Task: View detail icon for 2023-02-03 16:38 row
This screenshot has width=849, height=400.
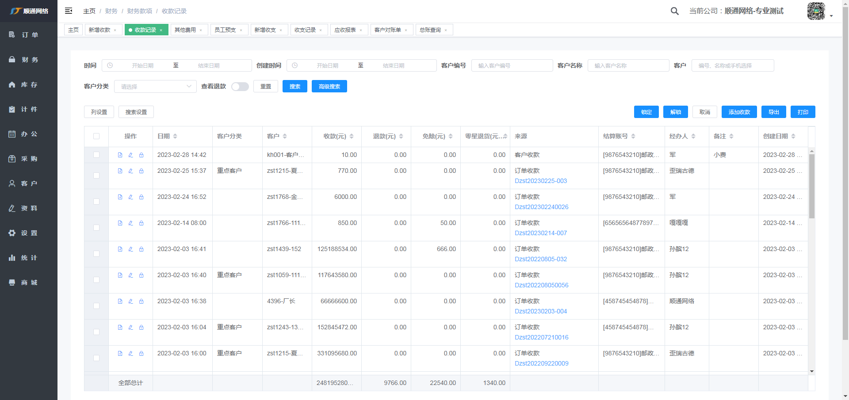Action: click(120, 301)
